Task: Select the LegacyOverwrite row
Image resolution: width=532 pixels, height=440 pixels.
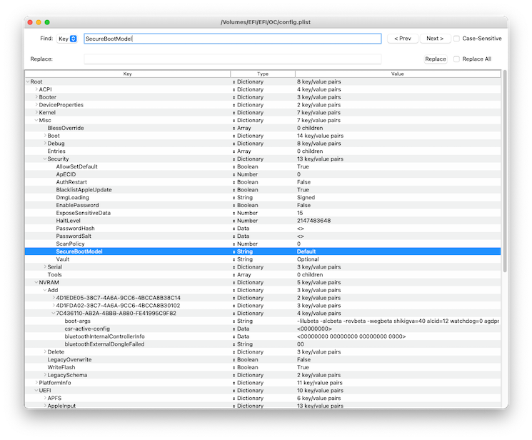Action: (263, 359)
